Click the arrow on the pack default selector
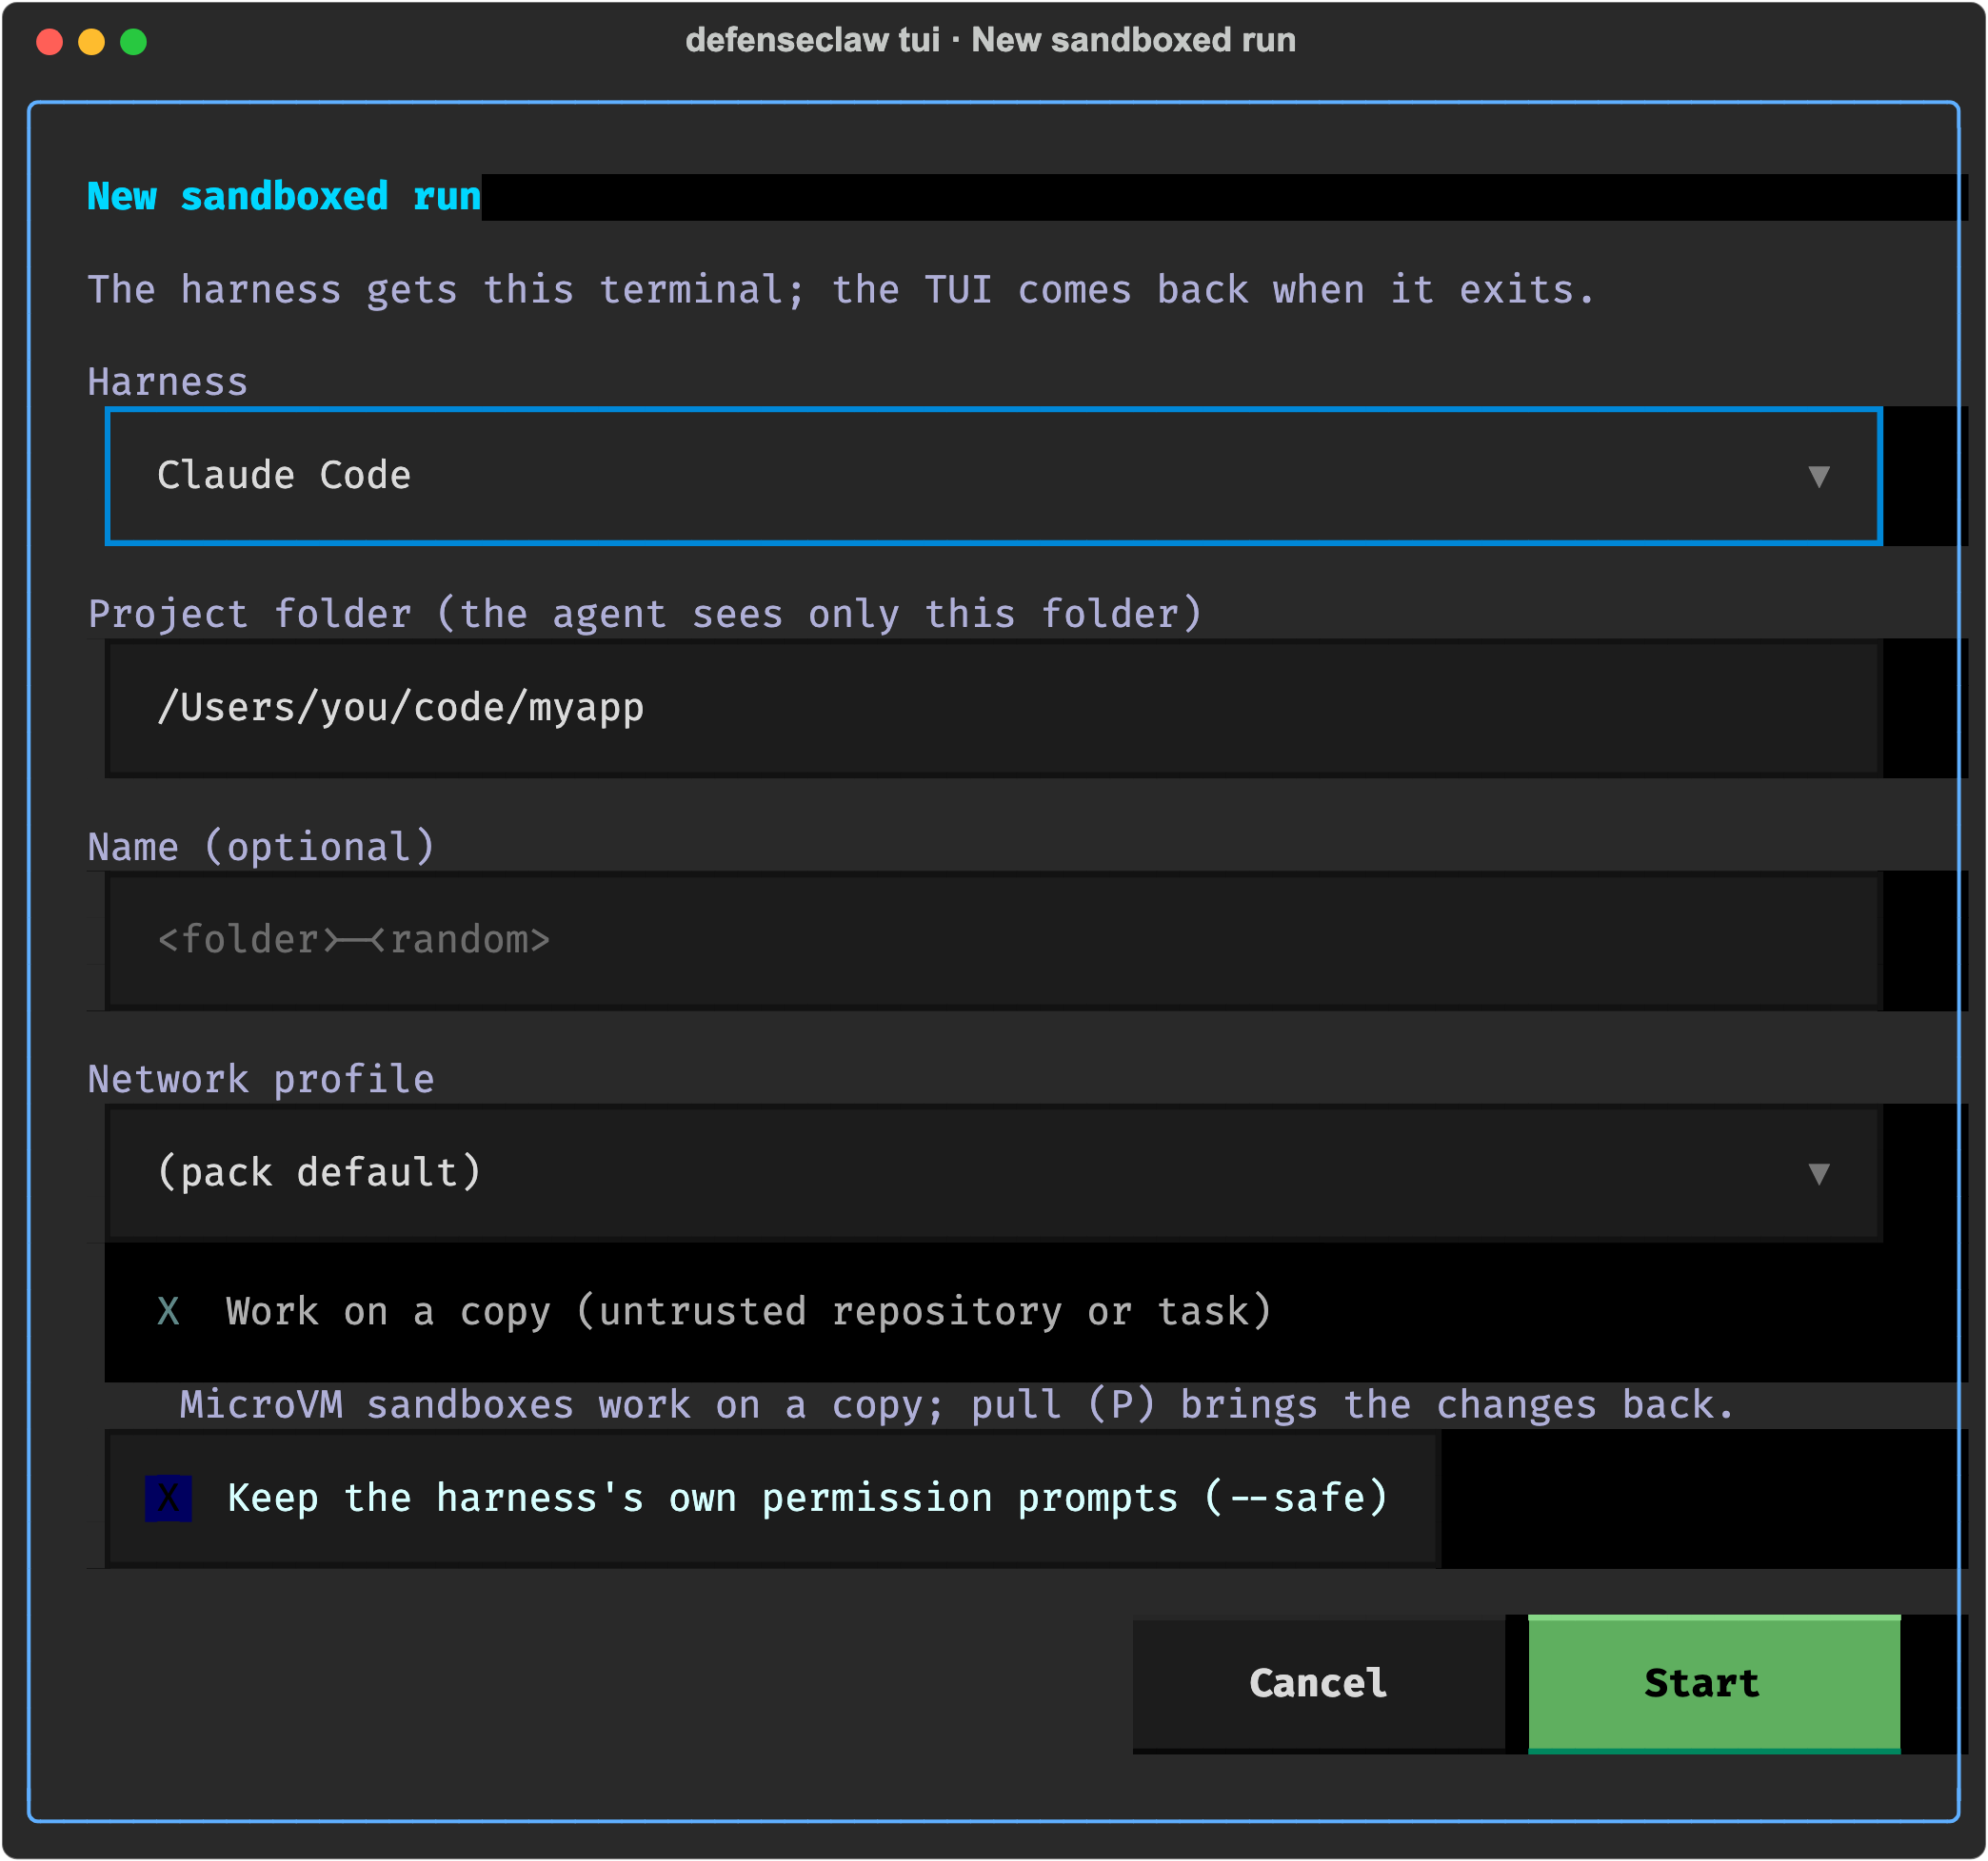The height and width of the screenshot is (1861, 1988). [x=1819, y=1173]
